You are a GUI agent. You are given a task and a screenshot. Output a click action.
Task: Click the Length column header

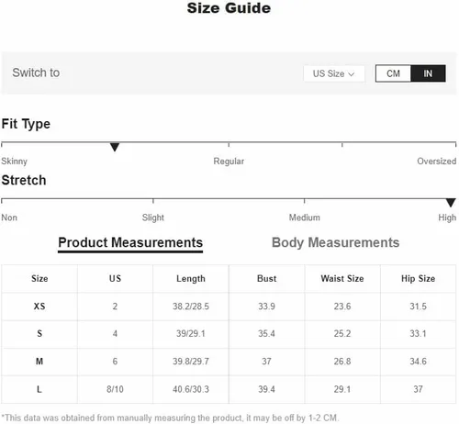[x=191, y=279]
